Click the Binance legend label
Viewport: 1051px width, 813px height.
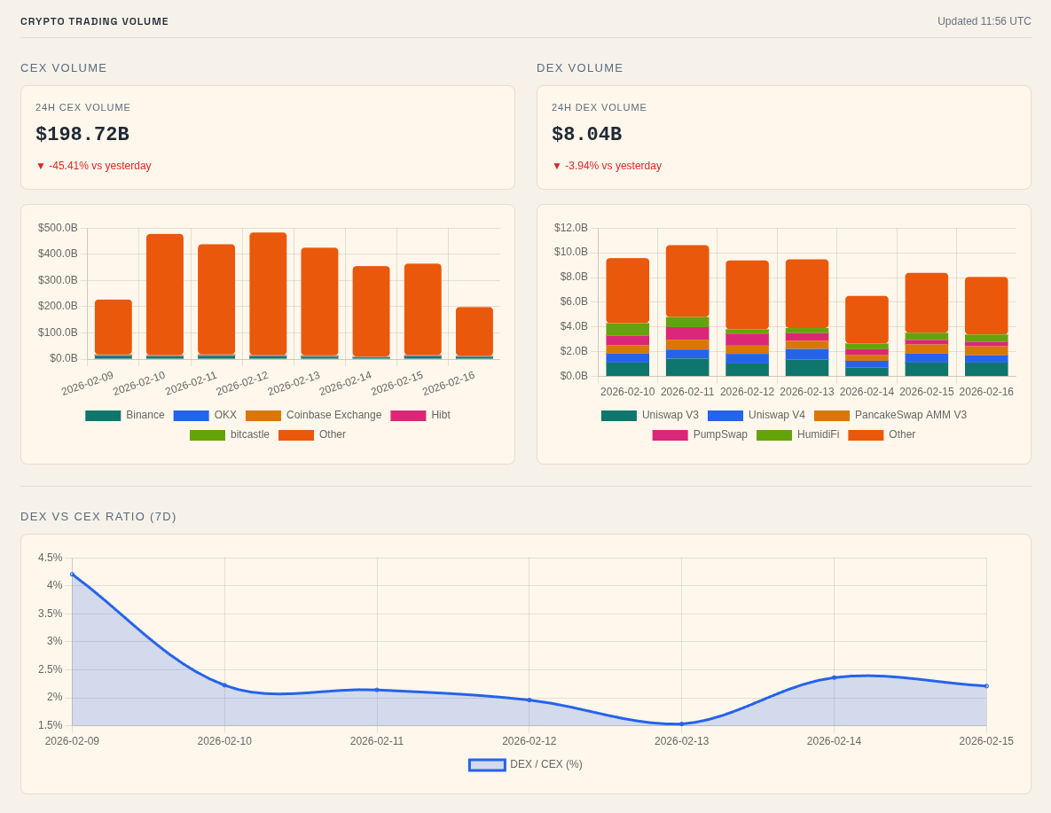click(x=145, y=415)
